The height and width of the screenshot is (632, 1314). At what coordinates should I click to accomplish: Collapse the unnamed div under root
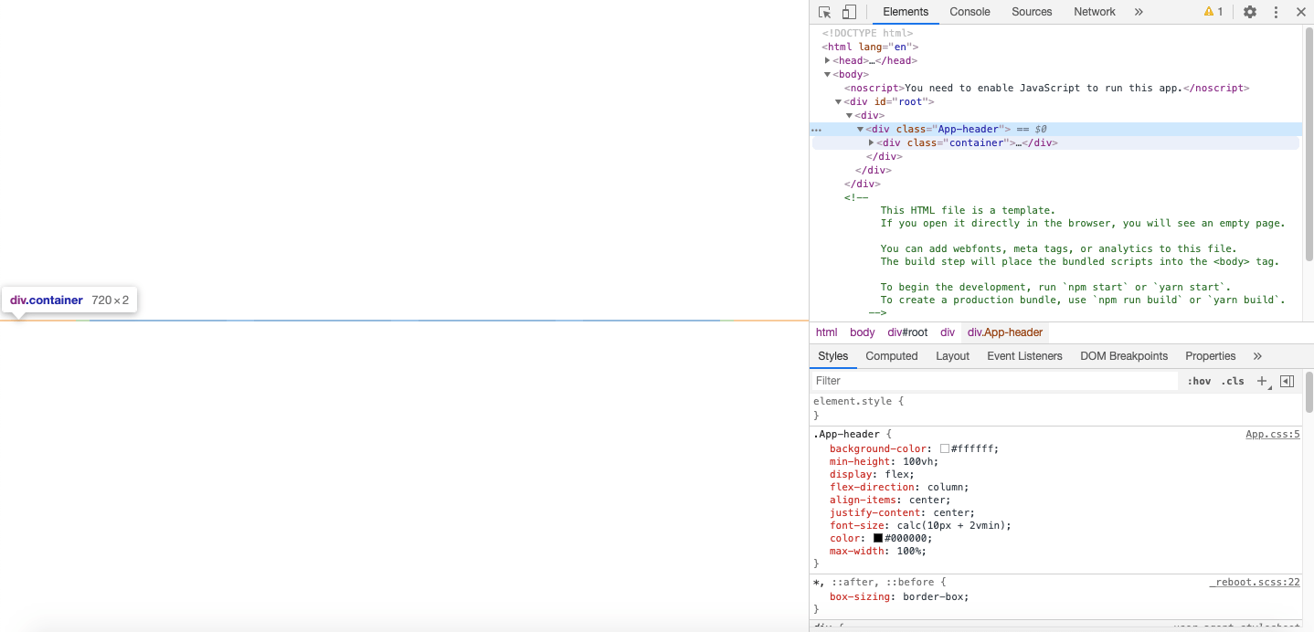click(x=849, y=115)
